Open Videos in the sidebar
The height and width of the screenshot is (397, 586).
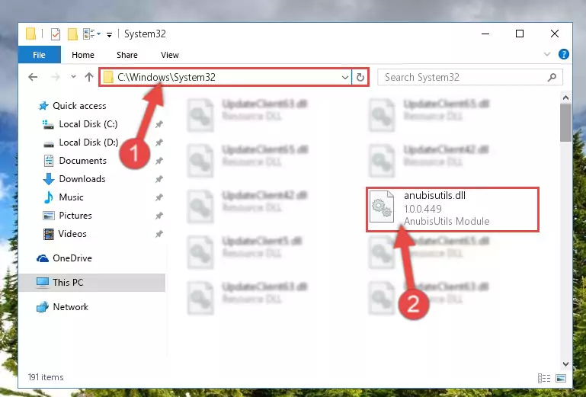(65, 234)
